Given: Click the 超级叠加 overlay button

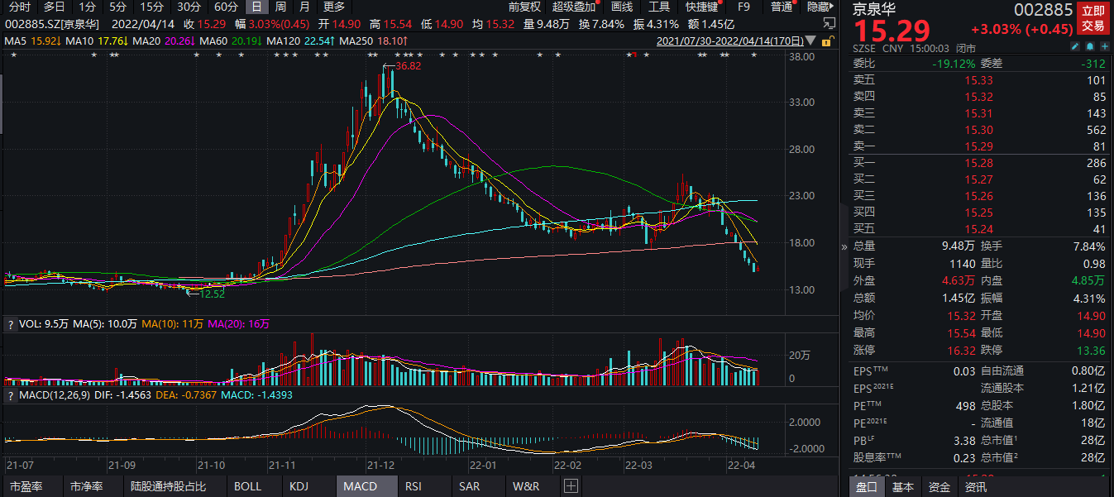Looking at the screenshot, I should point(574,7).
